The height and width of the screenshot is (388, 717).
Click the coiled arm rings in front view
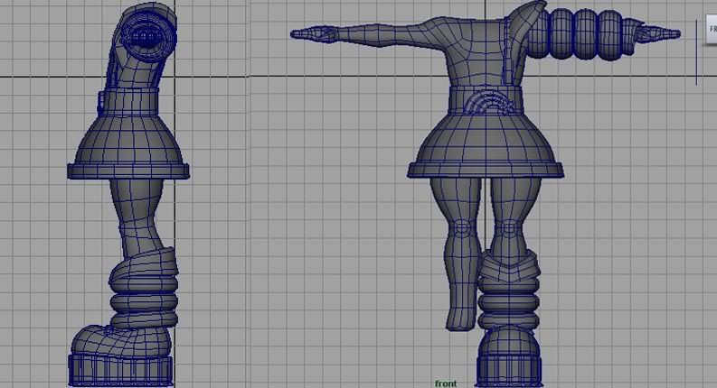tap(588, 33)
